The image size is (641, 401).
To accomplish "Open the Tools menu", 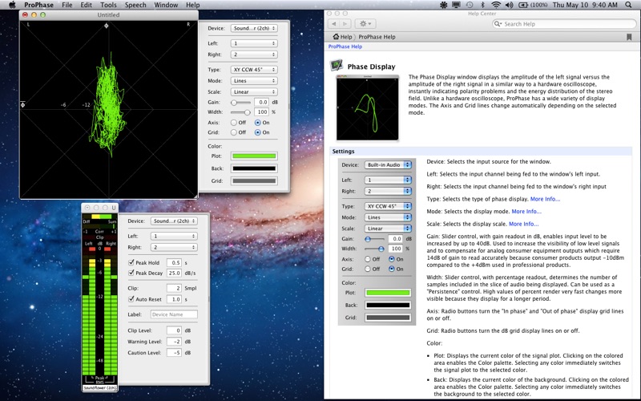I will click(x=107, y=5).
